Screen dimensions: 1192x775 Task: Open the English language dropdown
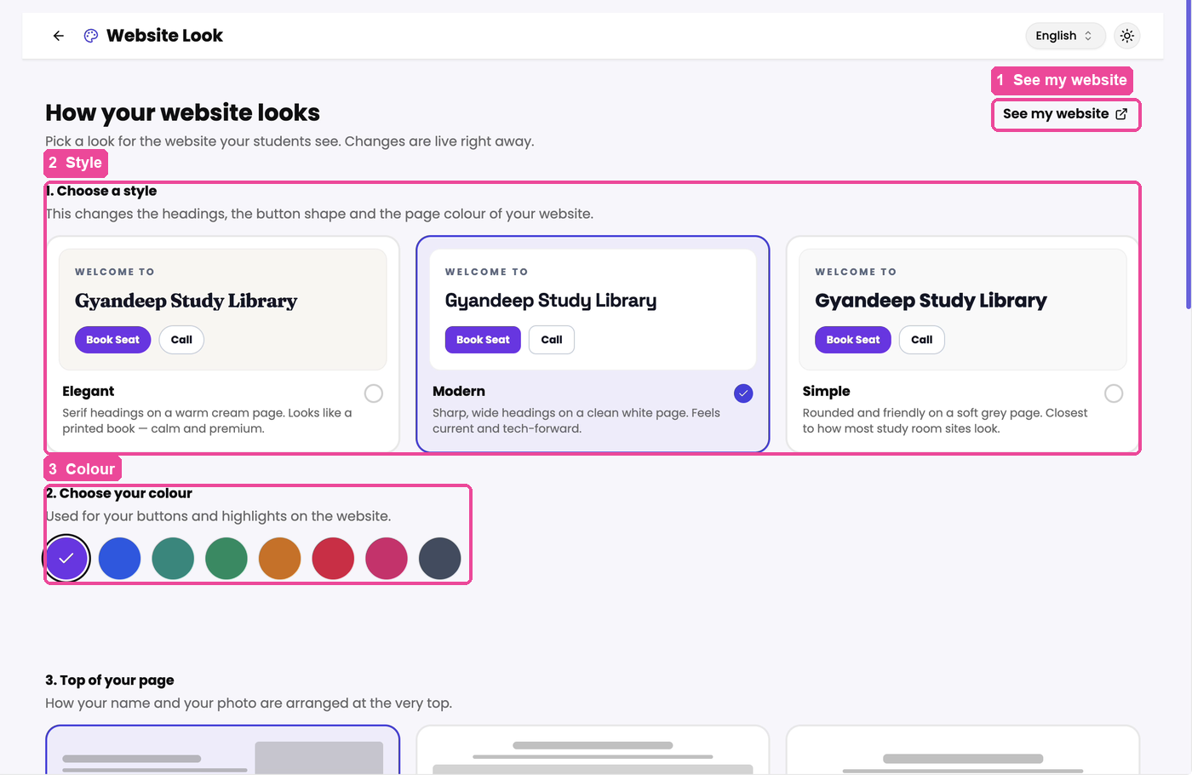coord(1065,36)
